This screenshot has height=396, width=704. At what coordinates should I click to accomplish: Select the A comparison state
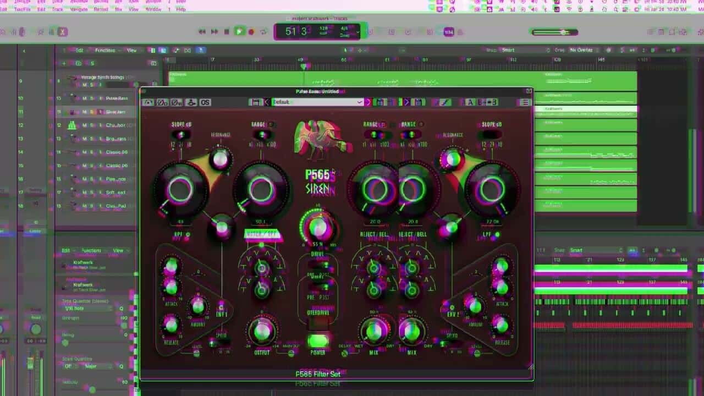(x=470, y=102)
